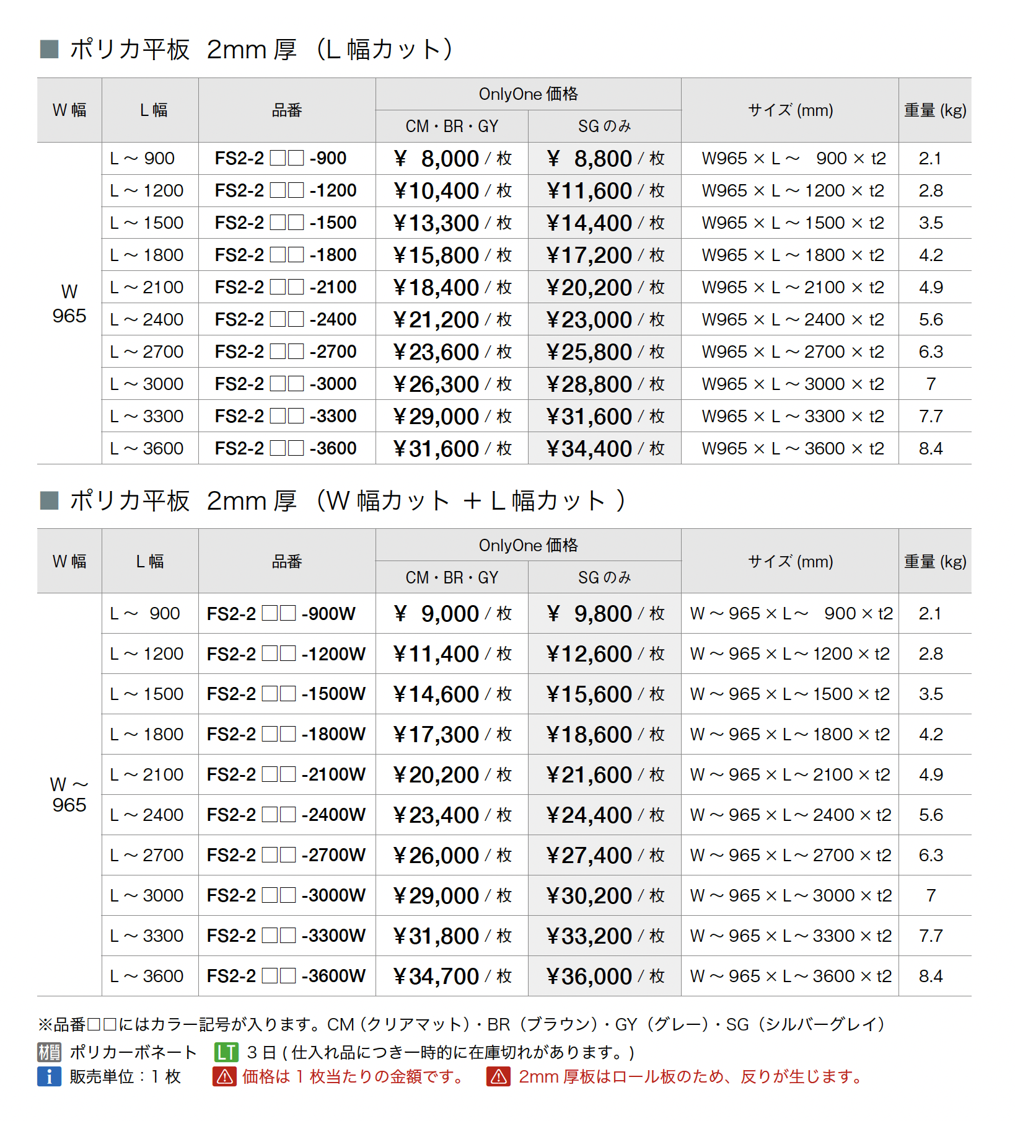The image size is (1015, 1121).
Task: Click the gray square bullet before the W幅カット+L幅カット heading
Action: coord(49,500)
